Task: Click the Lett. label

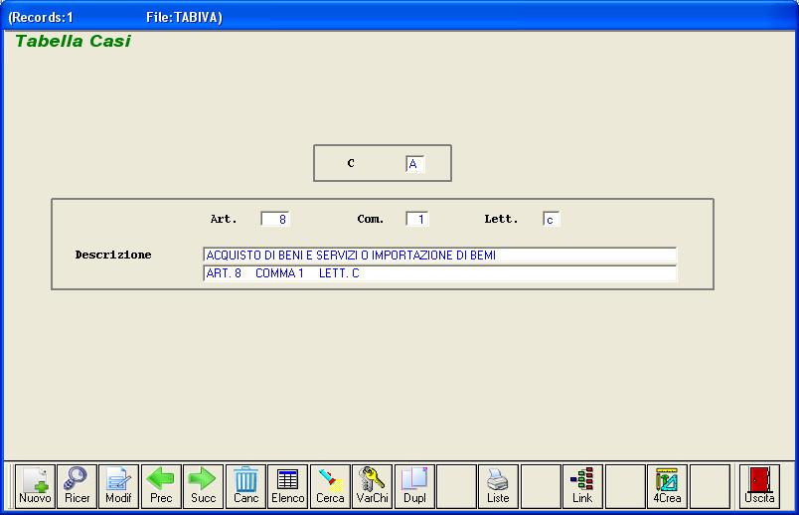Action: 501,219
